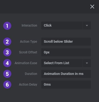
Task: Click the purple number 1 badge
Action: 7,26
